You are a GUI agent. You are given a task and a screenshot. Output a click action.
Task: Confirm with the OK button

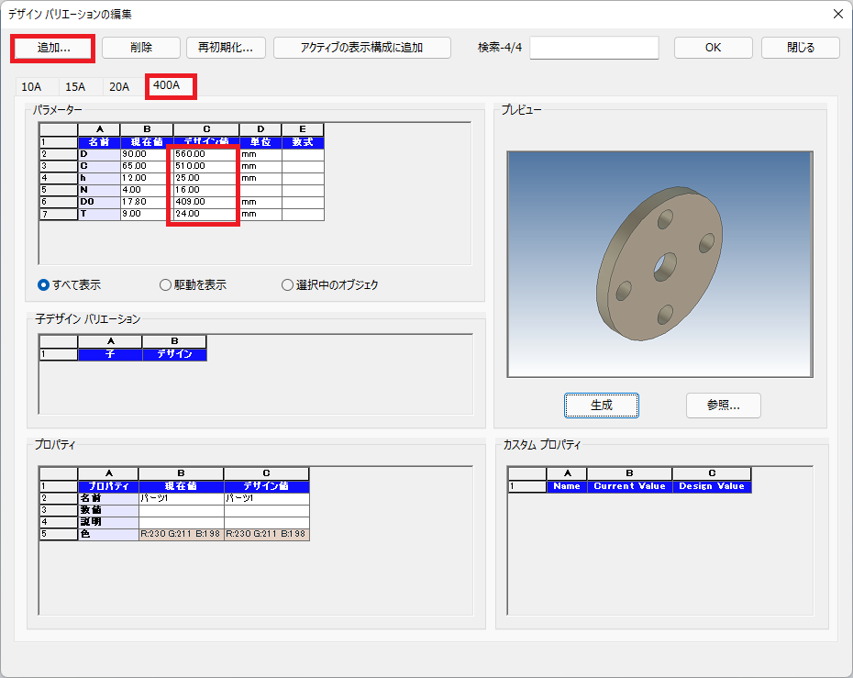click(713, 47)
